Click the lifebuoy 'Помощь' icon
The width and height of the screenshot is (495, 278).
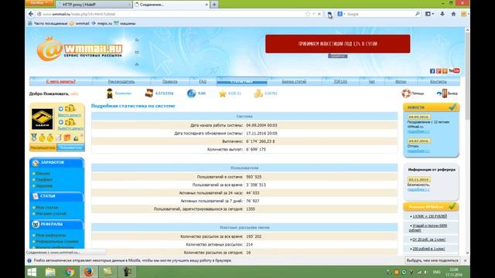click(x=406, y=93)
